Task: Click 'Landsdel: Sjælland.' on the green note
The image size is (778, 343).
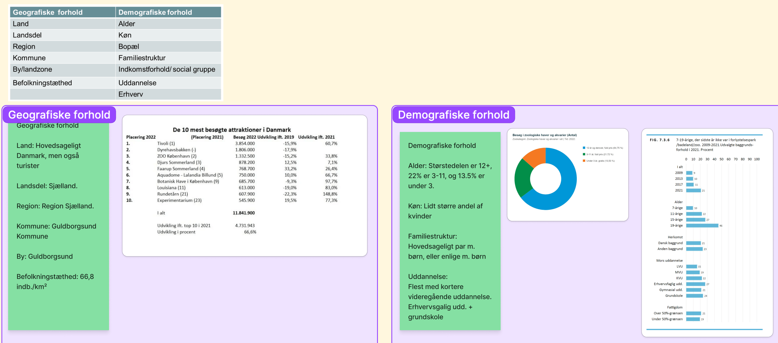Action: pyautogui.click(x=47, y=186)
